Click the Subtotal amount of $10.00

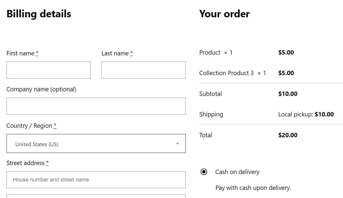[x=288, y=94]
